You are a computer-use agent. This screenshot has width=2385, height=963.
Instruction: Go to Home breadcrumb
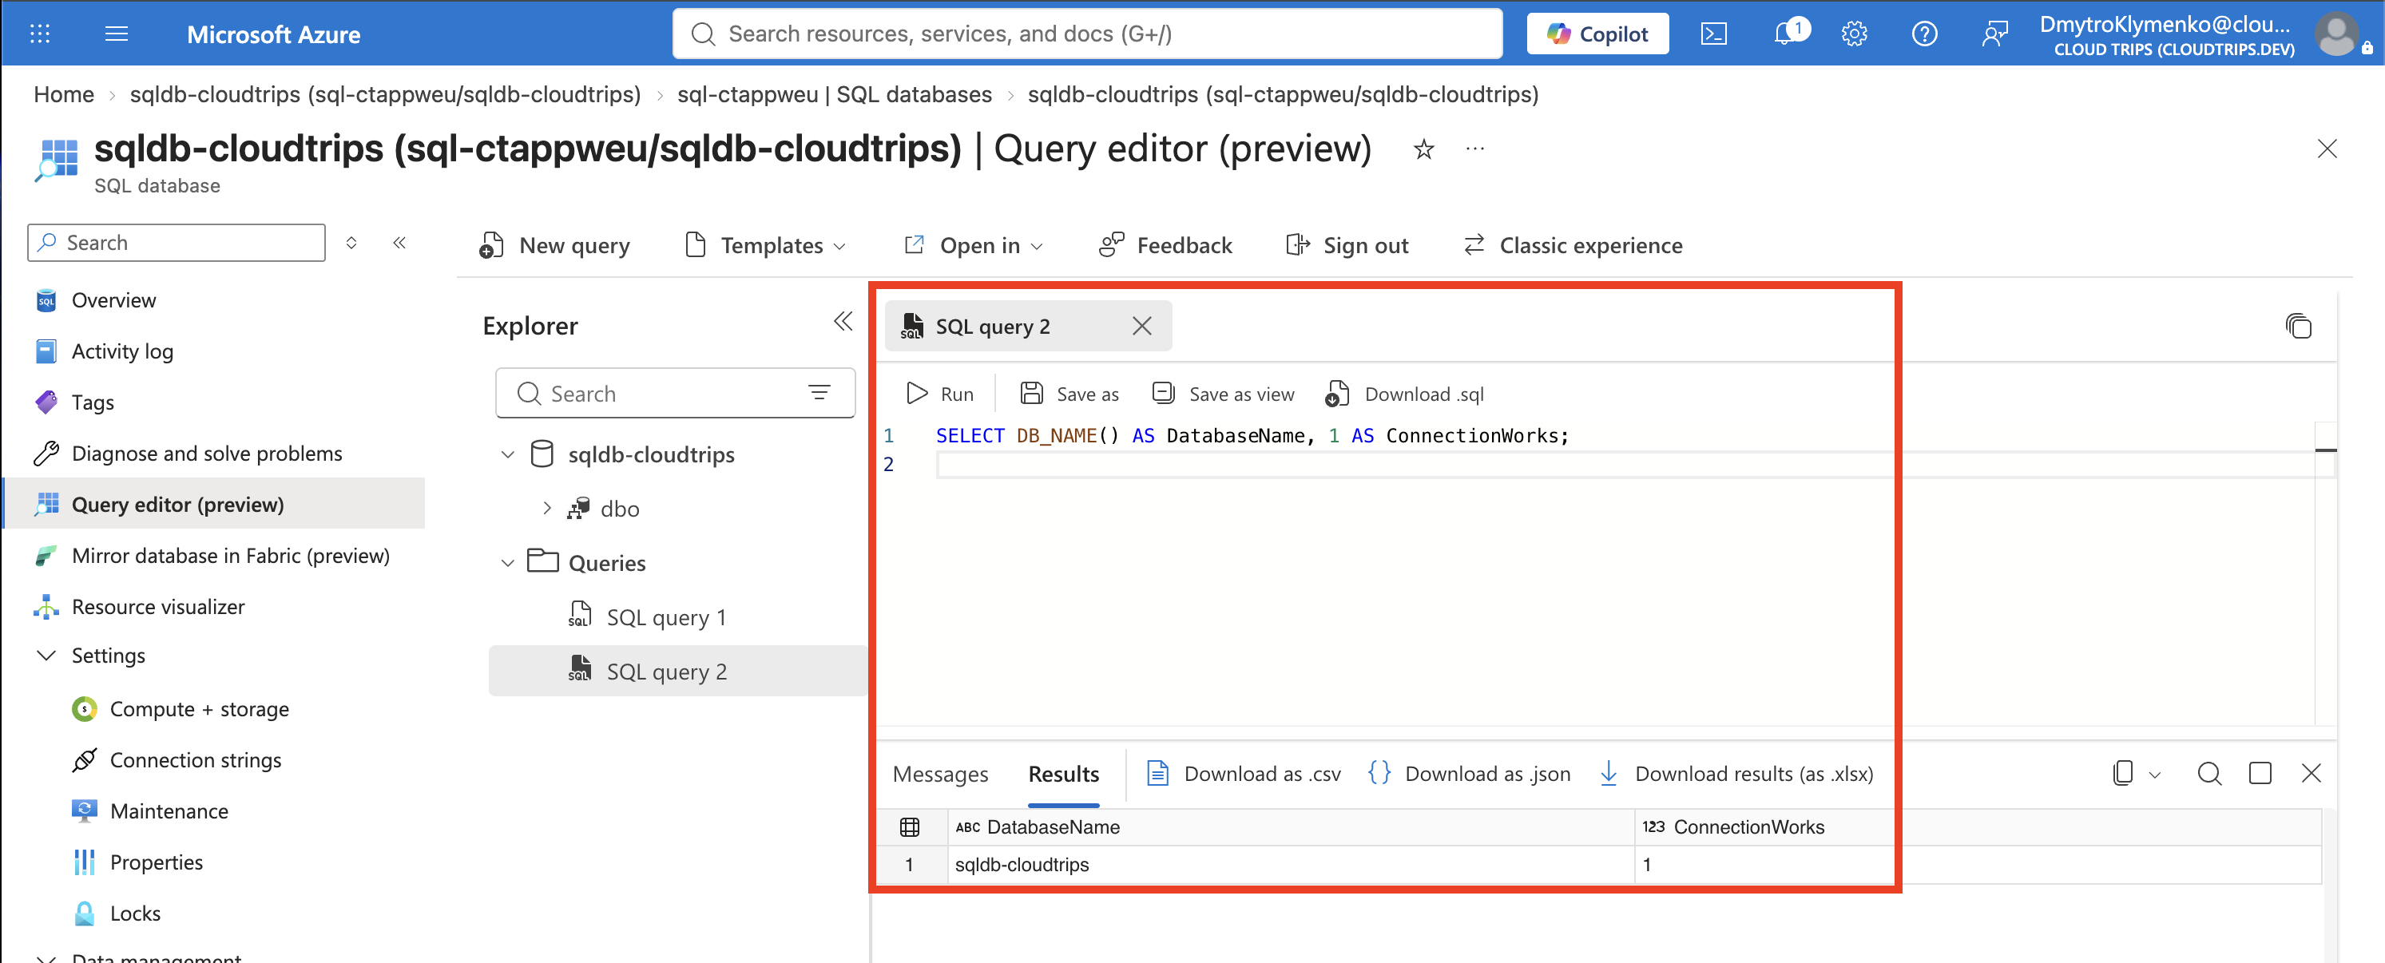[64, 94]
